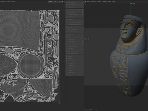Click the Perspective label in viewport
Image resolution: width=148 pixels, height=111 pixels.
point(88,4)
